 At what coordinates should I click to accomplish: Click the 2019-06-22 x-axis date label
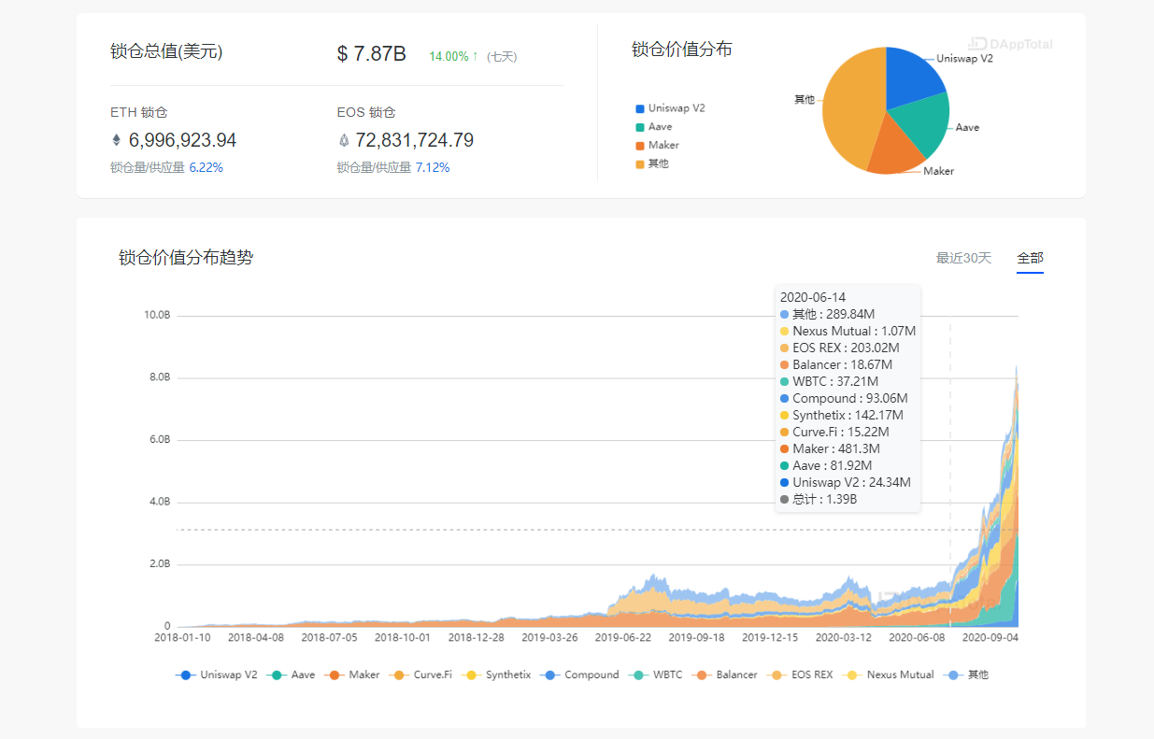point(625,637)
